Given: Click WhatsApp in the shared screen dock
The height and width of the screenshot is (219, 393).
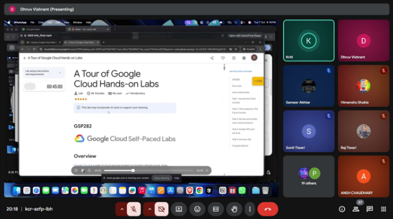Looking at the screenshot, I should click(x=242, y=191).
